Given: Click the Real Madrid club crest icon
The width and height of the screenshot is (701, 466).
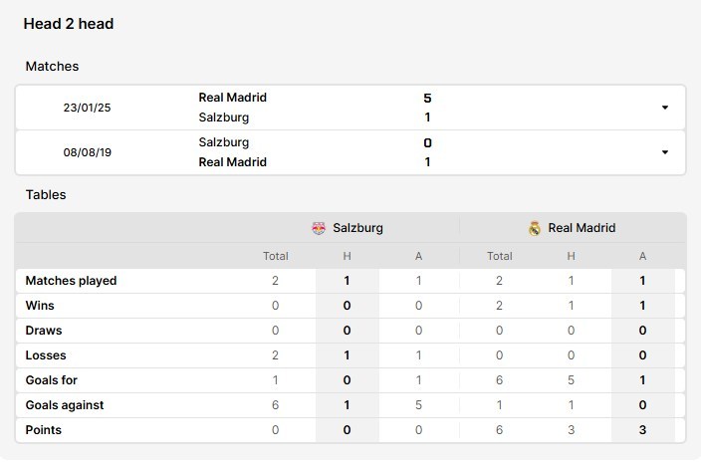Looking at the screenshot, I should [x=535, y=228].
